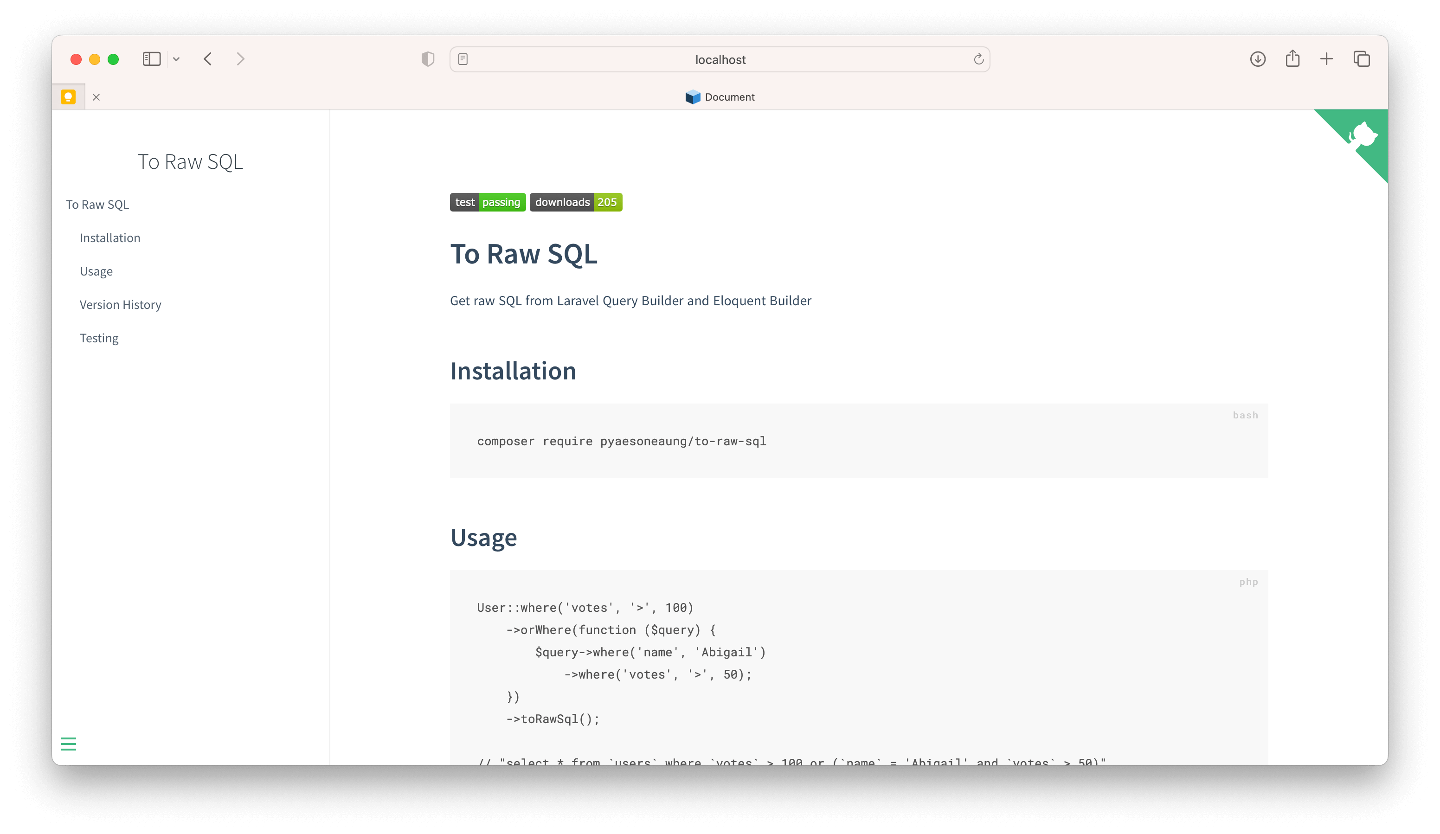The image size is (1440, 834).
Task: Reload the localhost page
Action: click(978, 59)
